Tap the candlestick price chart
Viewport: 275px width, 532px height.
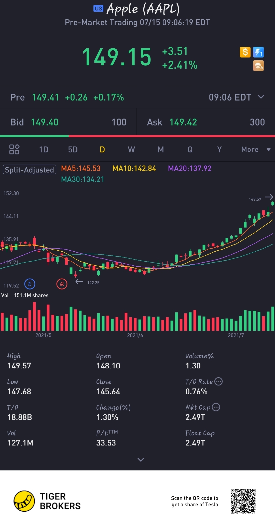point(137,239)
